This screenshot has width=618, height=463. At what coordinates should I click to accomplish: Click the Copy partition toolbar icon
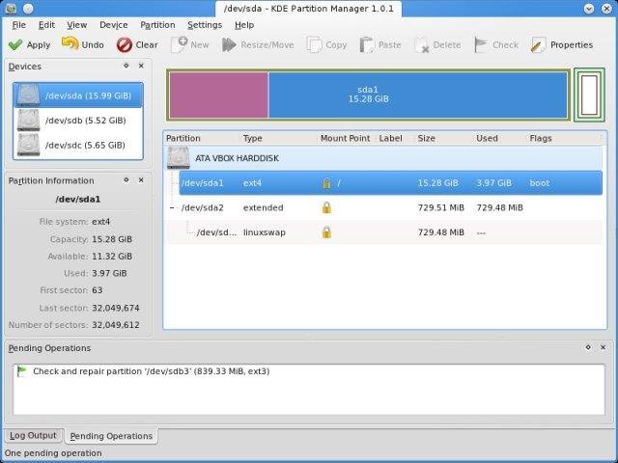[314, 45]
